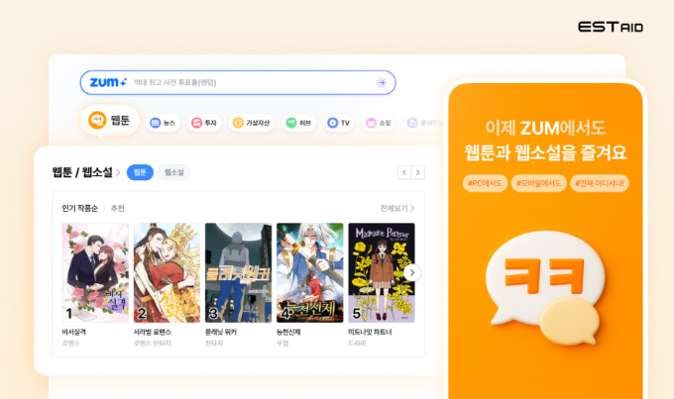
Task: Expand section via chevron after 웹툰 / 웹소설
Action: (118, 172)
